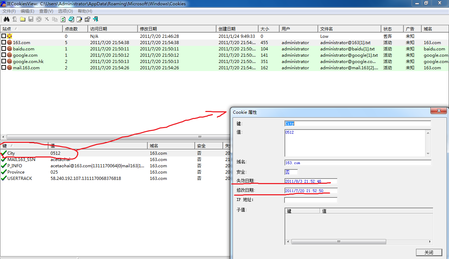
Task: Click the X delete toolbar icon
Action: (x=47, y=19)
